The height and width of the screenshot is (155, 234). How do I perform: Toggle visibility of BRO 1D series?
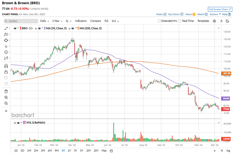click(x=15, y=28)
